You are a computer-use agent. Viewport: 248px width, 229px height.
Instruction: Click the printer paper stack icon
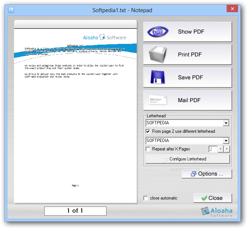[158, 55]
